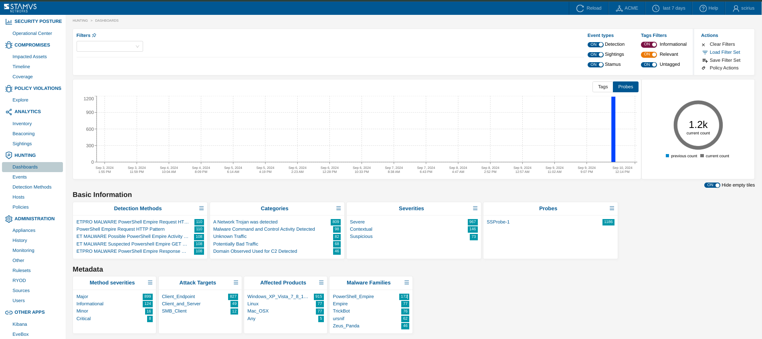Click the clock icon for time range

[656, 8]
